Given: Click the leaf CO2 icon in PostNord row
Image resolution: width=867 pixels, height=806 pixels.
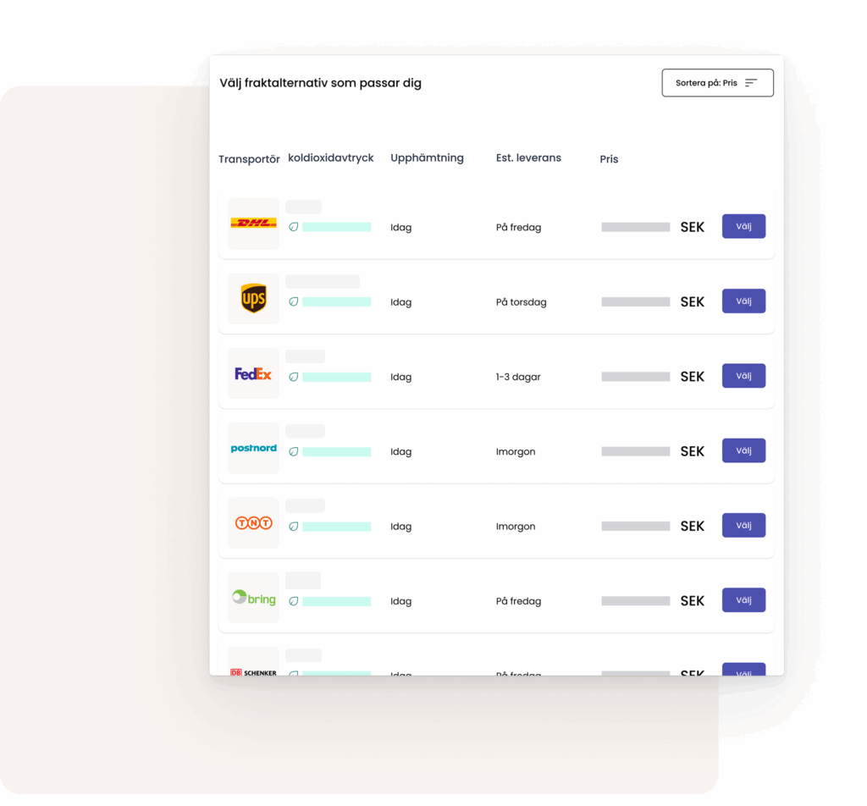Looking at the screenshot, I should pyautogui.click(x=294, y=451).
